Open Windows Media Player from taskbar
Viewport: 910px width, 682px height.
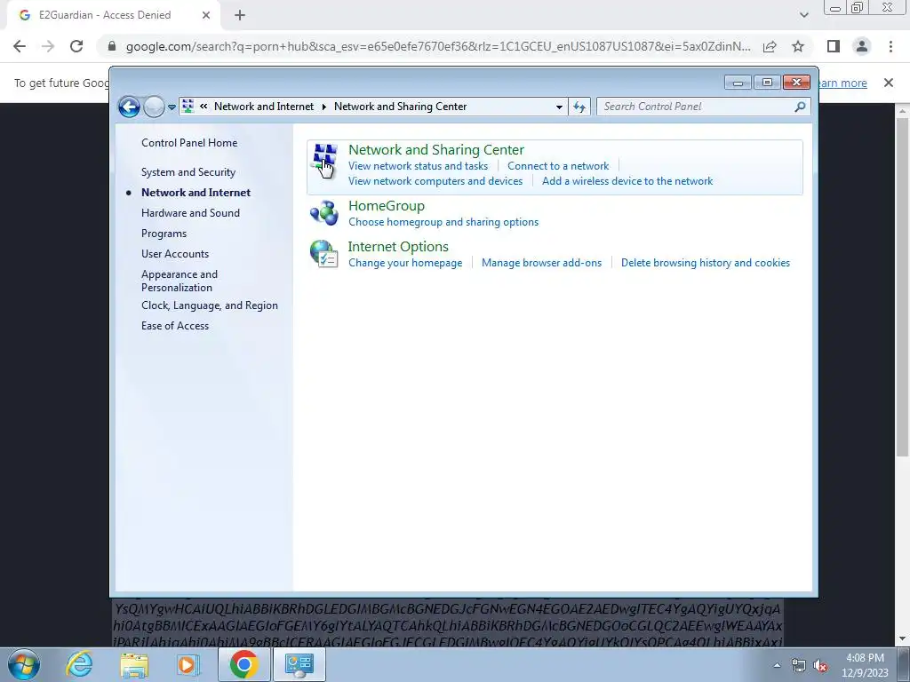click(x=188, y=664)
